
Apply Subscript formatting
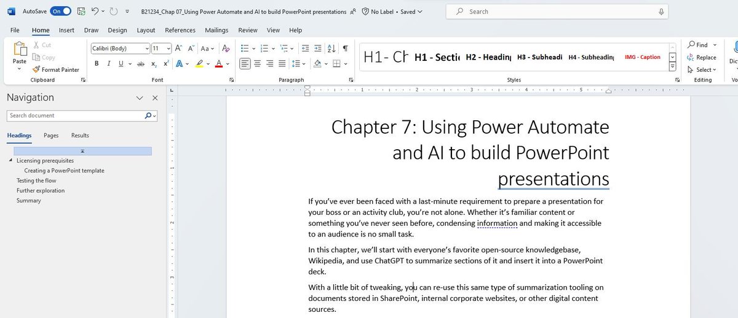pos(154,64)
